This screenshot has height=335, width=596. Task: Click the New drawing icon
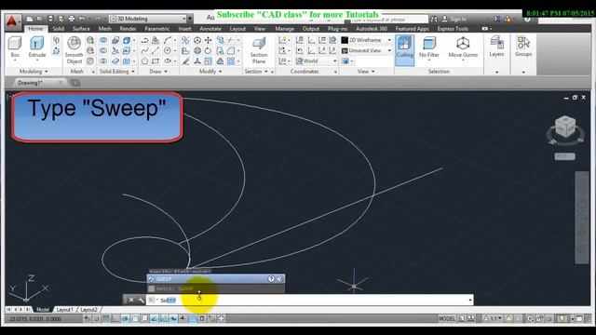click(29, 19)
